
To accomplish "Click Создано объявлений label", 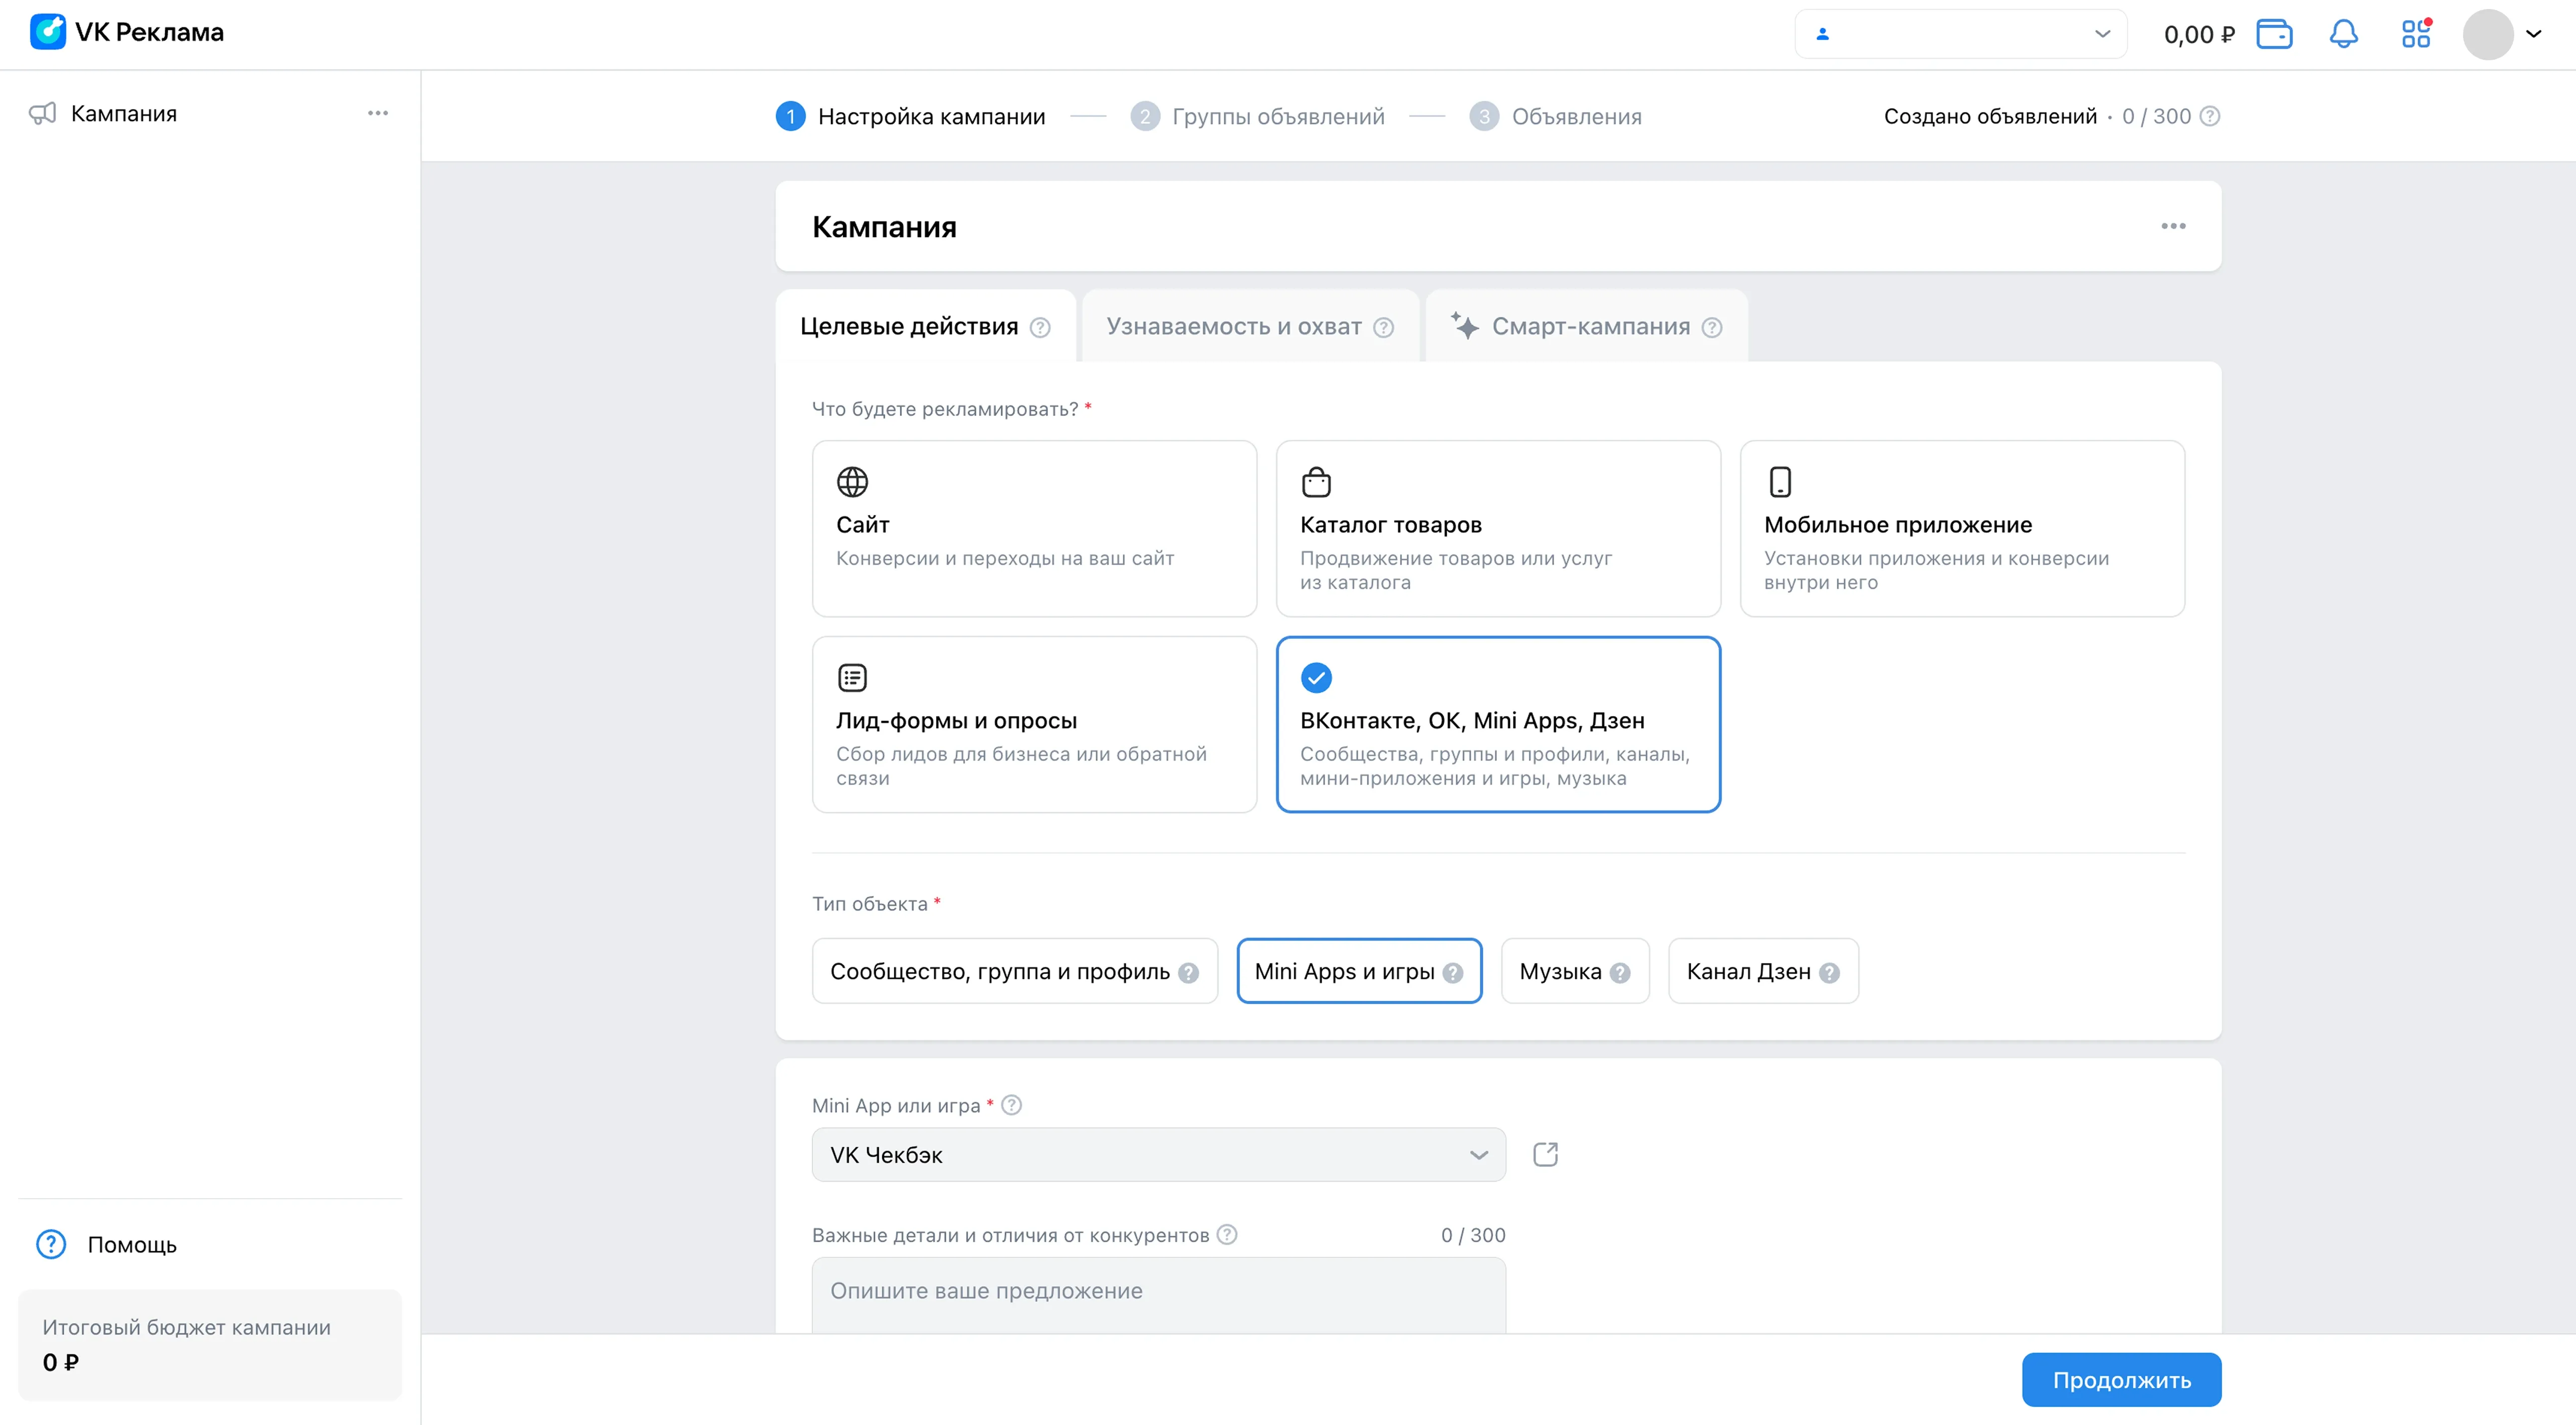I will [1990, 116].
